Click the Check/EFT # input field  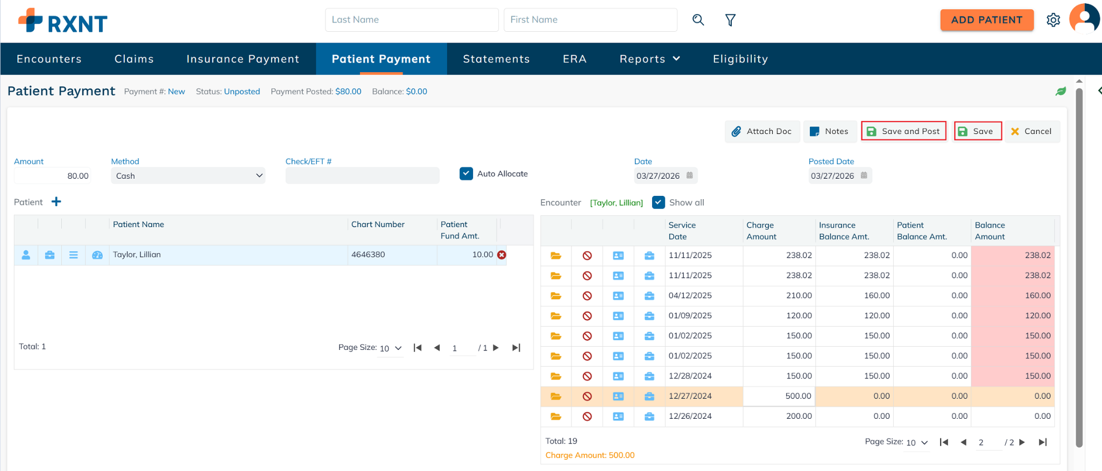[362, 176]
